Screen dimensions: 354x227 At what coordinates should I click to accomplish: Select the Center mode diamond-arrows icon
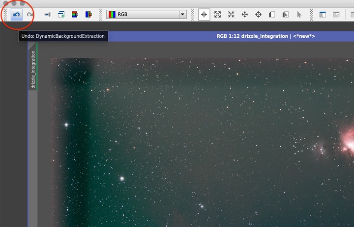click(x=258, y=15)
